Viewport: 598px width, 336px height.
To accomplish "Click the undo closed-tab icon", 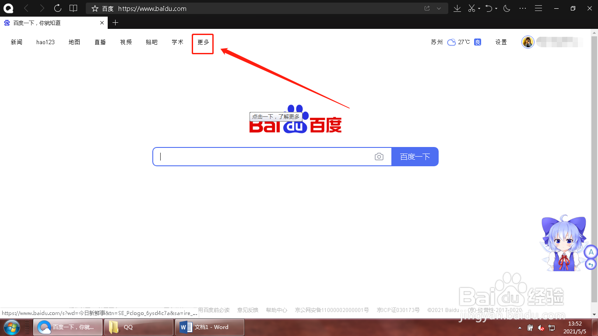I will pyautogui.click(x=489, y=8).
